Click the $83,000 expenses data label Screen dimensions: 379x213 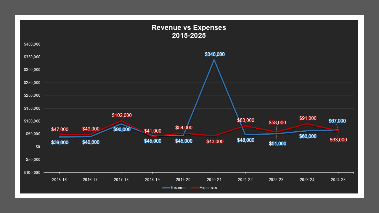(245, 120)
